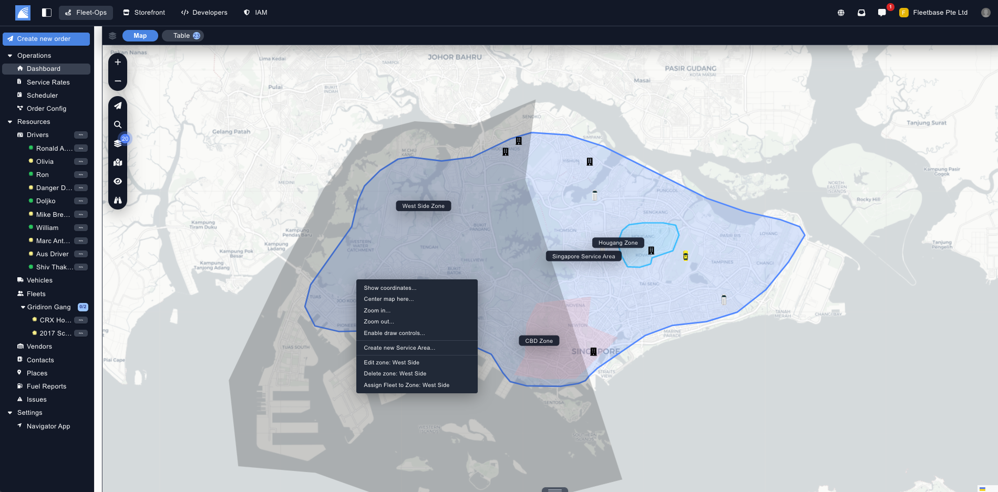Click the map marker pin control
Screen dimensions: 998x492
tap(118, 163)
